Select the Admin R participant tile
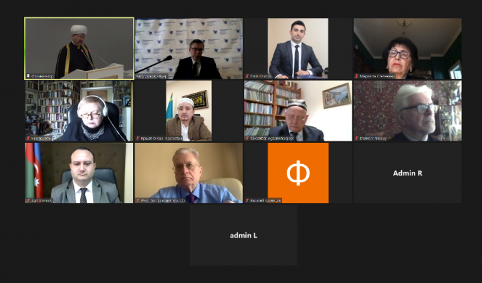This screenshot has width=482, height=283. (407, 173)
